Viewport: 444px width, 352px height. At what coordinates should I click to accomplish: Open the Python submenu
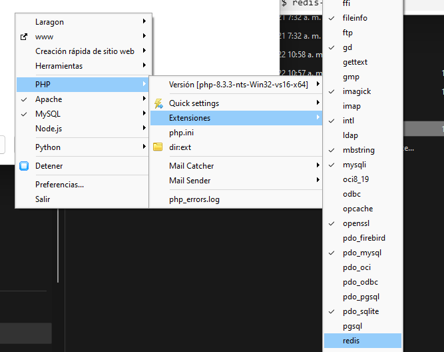click(83, 147)
